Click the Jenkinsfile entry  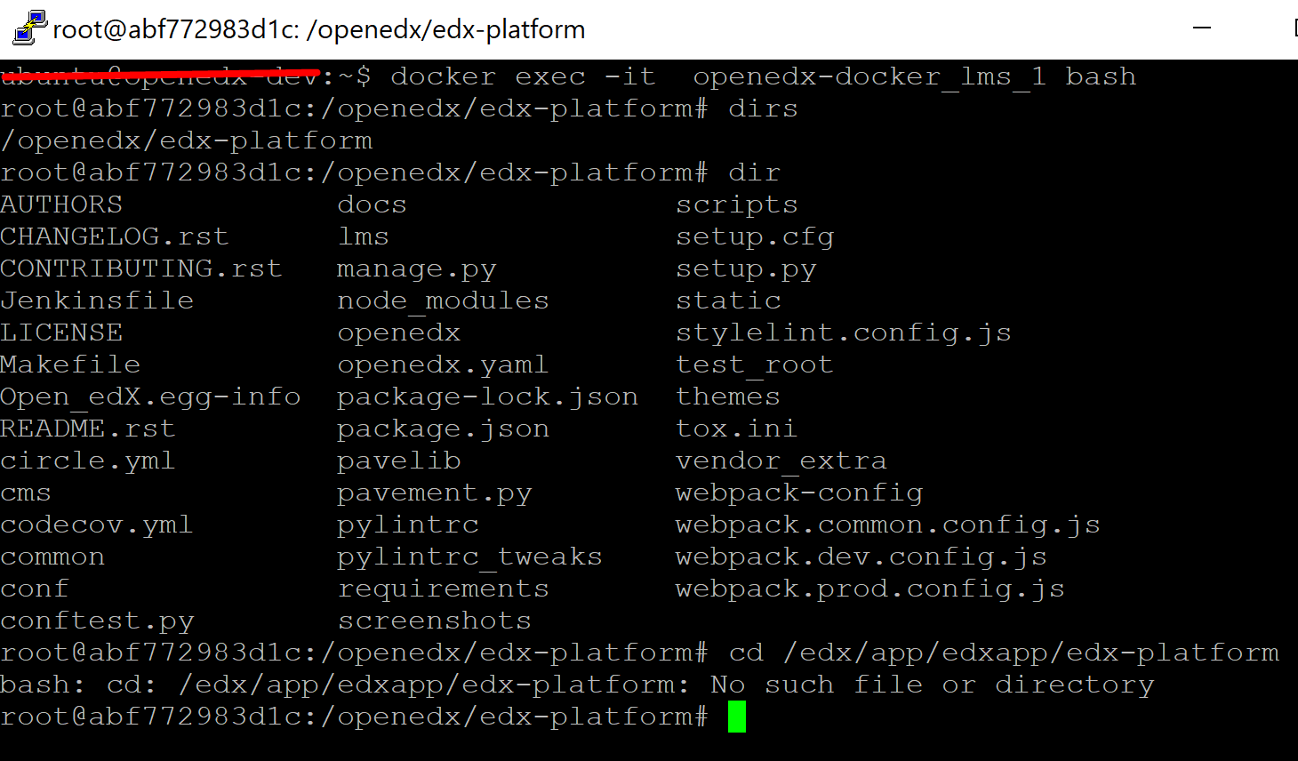pos(97,300)
